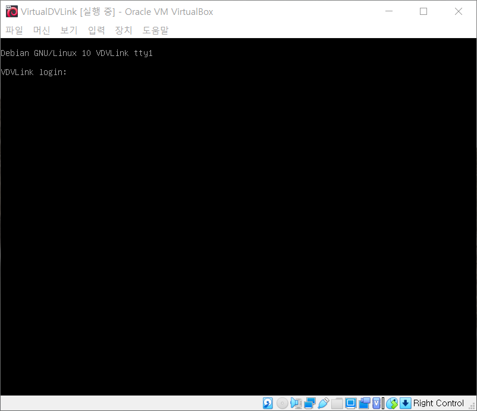Click the window resize grip corner
The height and width of the screenshot is (411, 477).
(472, 406)
